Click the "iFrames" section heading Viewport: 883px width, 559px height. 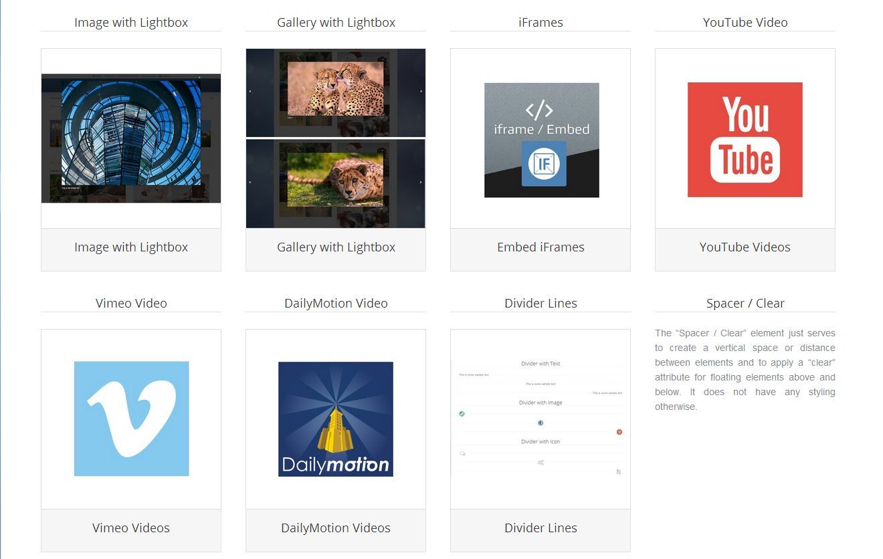[541, 22]
